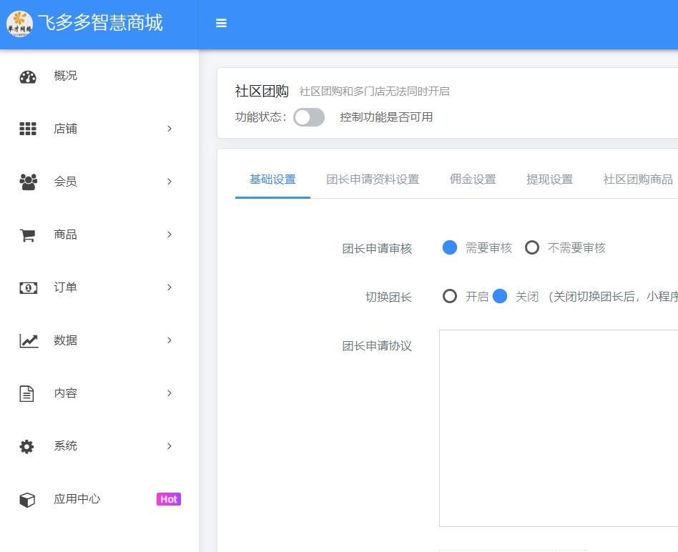The image size is (678, 552).
Task: Open the 系统 sidebar menu label
Action: coord(65,446)
